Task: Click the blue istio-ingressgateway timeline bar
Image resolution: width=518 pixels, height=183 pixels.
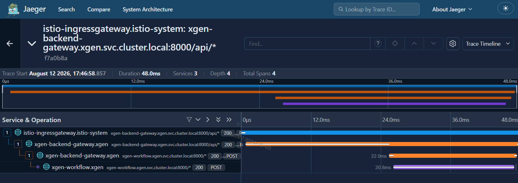Action: click(380, 133)
